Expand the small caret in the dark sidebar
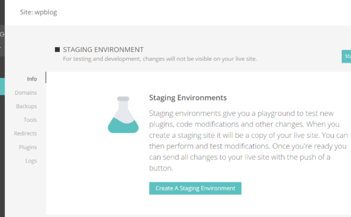 1,48
